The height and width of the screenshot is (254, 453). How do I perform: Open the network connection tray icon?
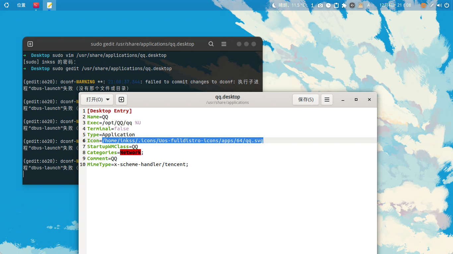click(432, 5)
